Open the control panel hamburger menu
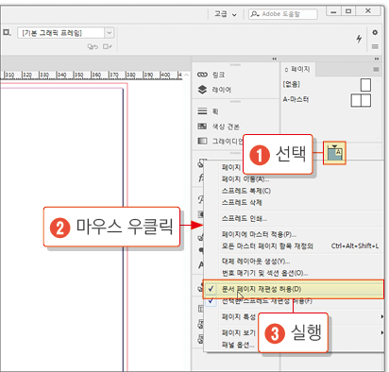389x372 pixels. point(375,46)
